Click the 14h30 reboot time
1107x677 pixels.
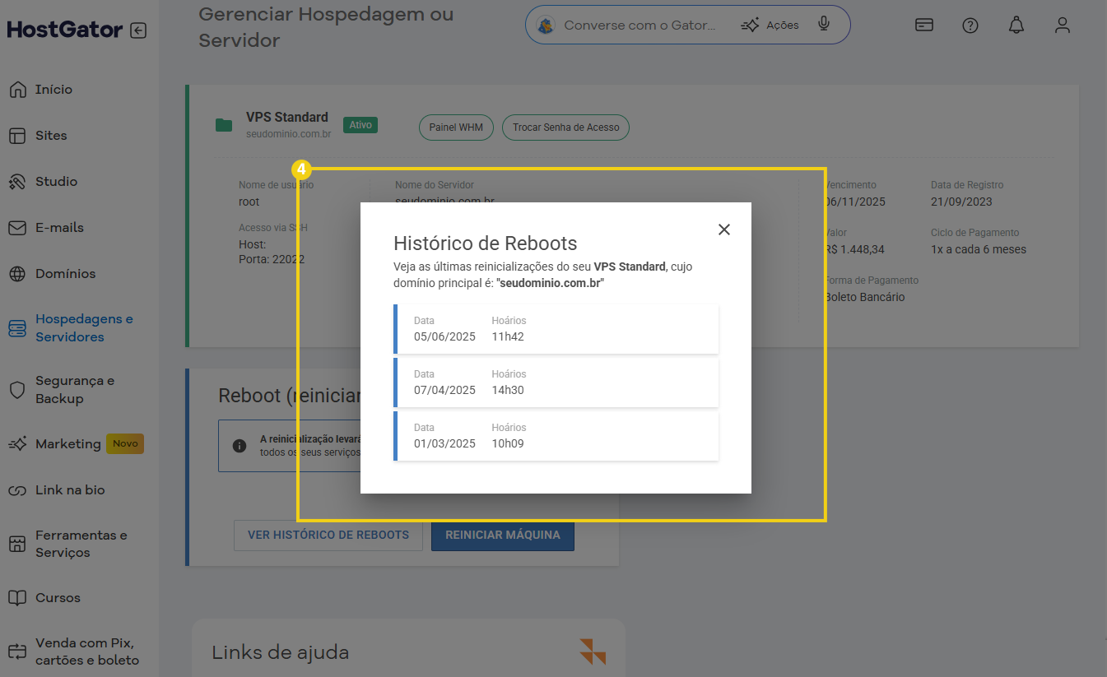508,390
